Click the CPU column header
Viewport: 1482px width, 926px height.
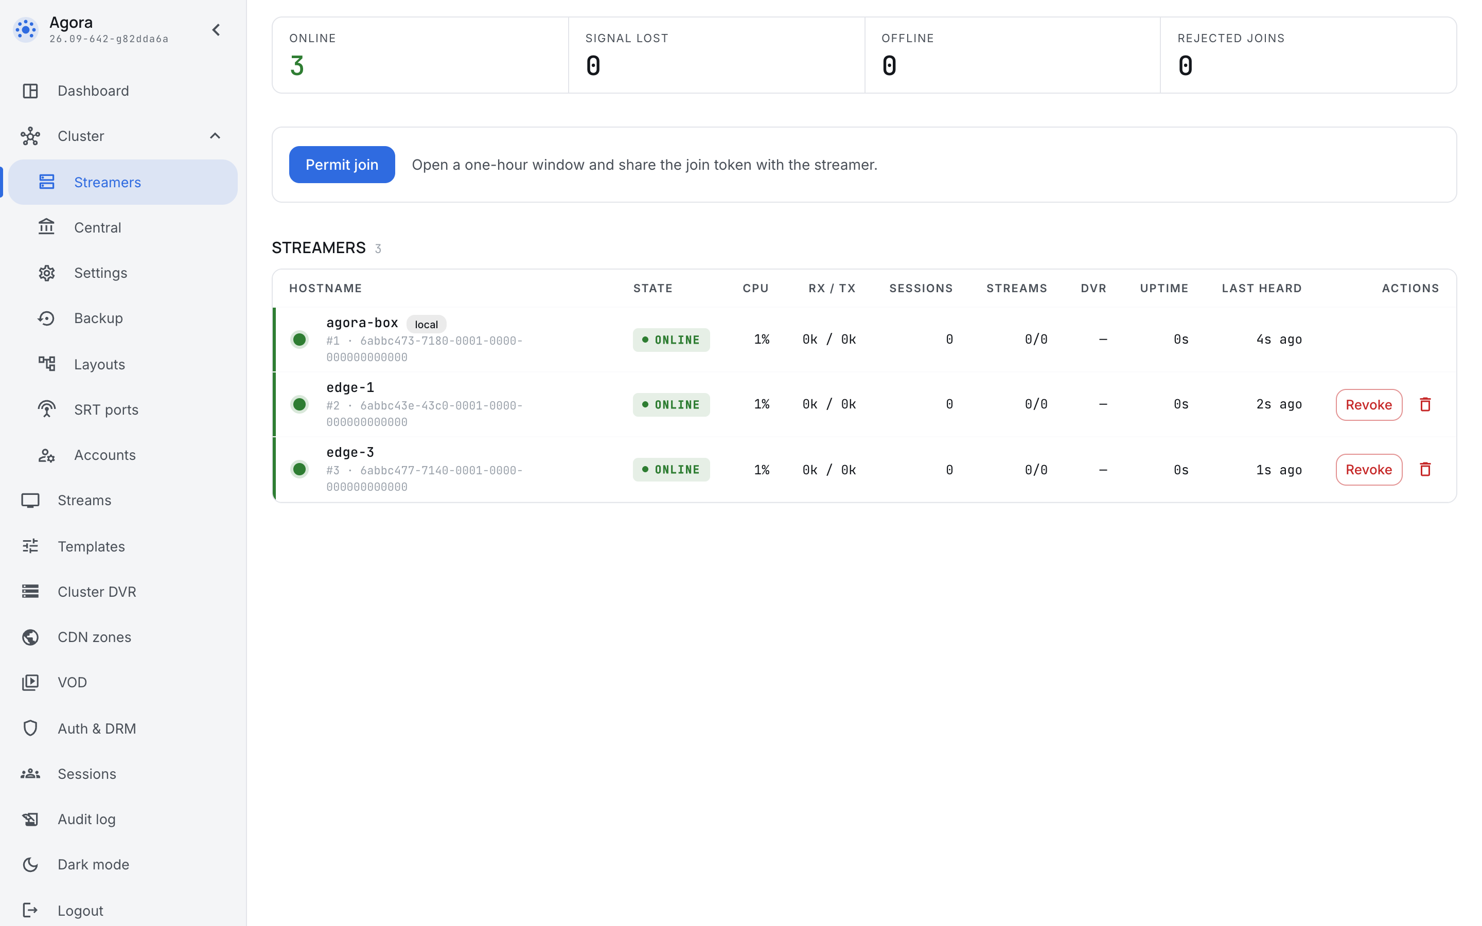(x=756, y=289)
